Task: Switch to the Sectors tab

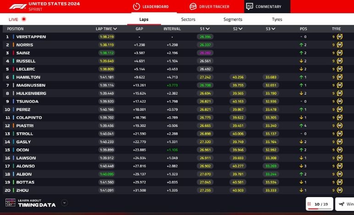Action: (x=188, y=19)
